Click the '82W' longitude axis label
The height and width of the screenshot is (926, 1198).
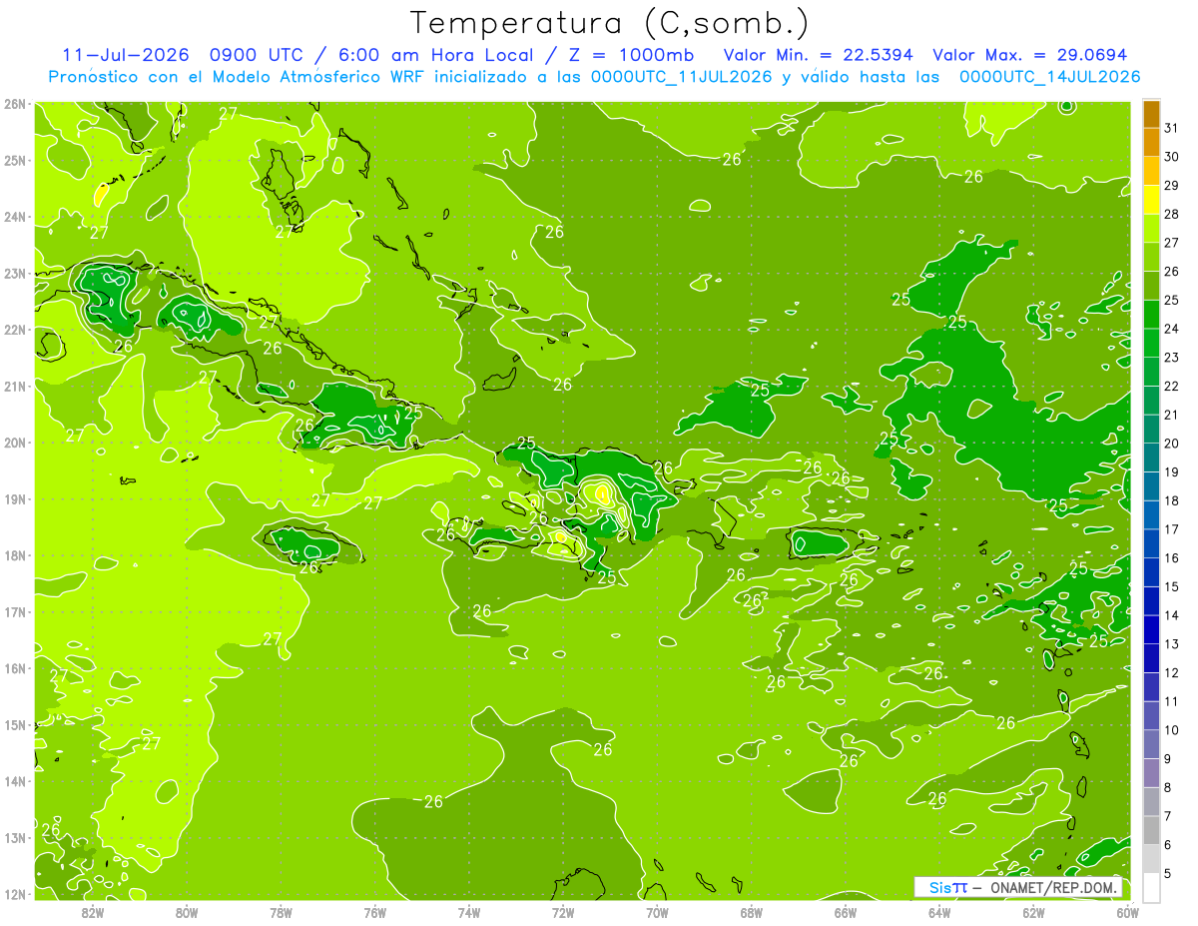pyautogui.click(x=92, y=913)
